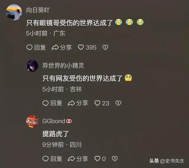This screenshot has height=168, width=189.
Task: Dislike 异世界的小精灵's comment with broken heart
Action: (118, 103)
